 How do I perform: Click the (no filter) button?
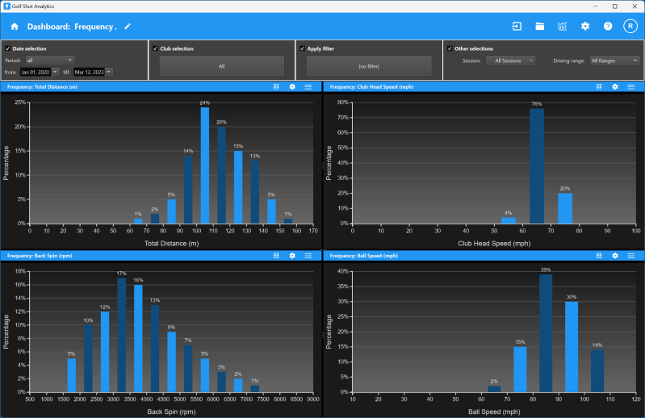[369, 66]
